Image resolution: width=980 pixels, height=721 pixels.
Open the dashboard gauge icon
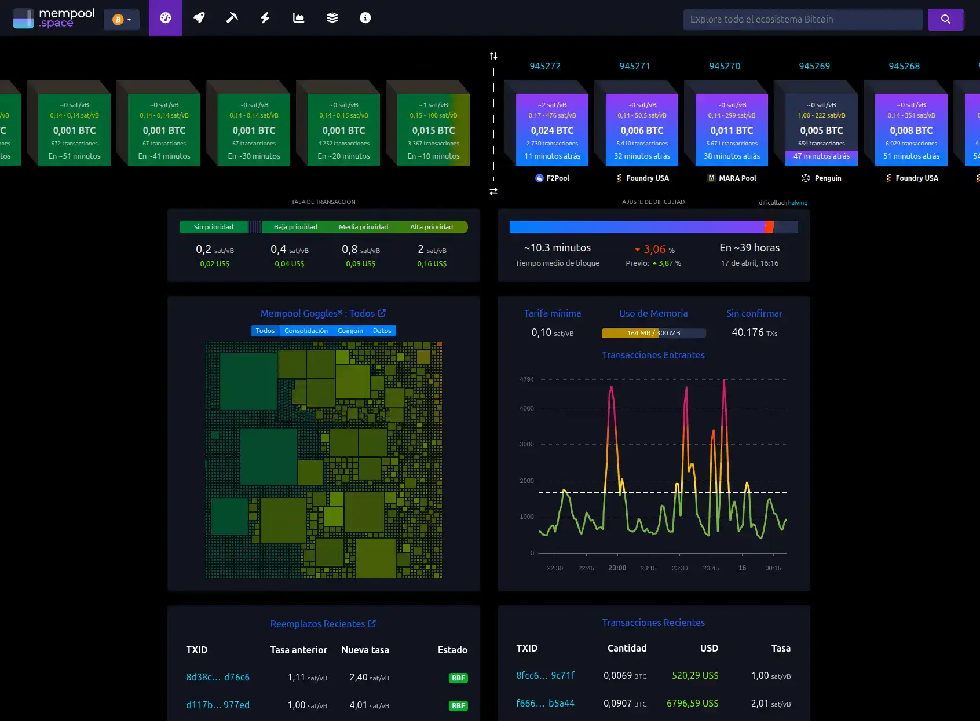tap(166, 18)
